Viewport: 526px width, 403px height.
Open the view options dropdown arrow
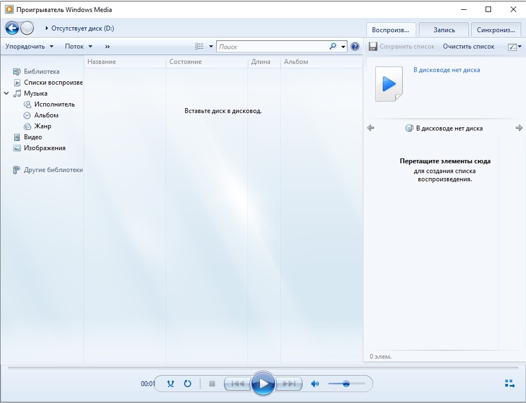pos(211,46)
